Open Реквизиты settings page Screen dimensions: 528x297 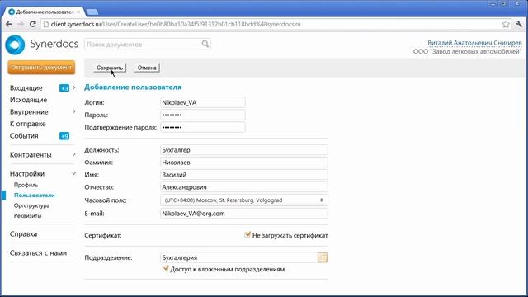pos(27,216)
